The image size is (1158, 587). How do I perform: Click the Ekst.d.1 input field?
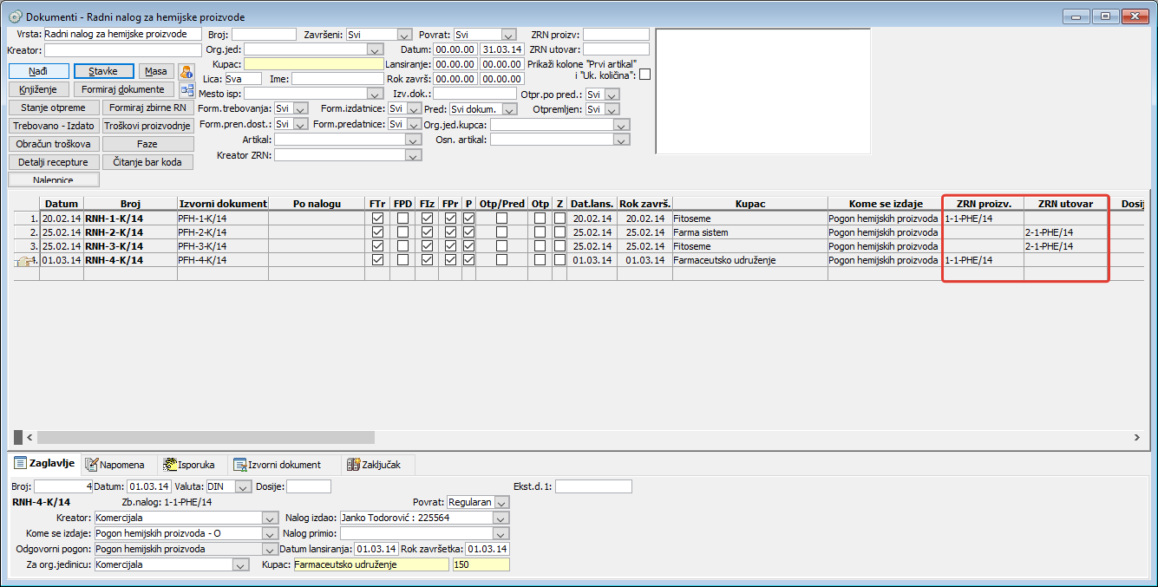pos(593,486)
